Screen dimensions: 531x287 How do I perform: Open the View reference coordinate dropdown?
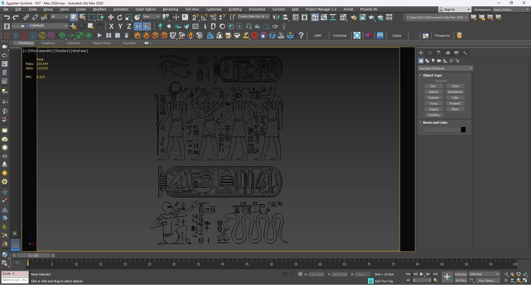coord(151,17)
